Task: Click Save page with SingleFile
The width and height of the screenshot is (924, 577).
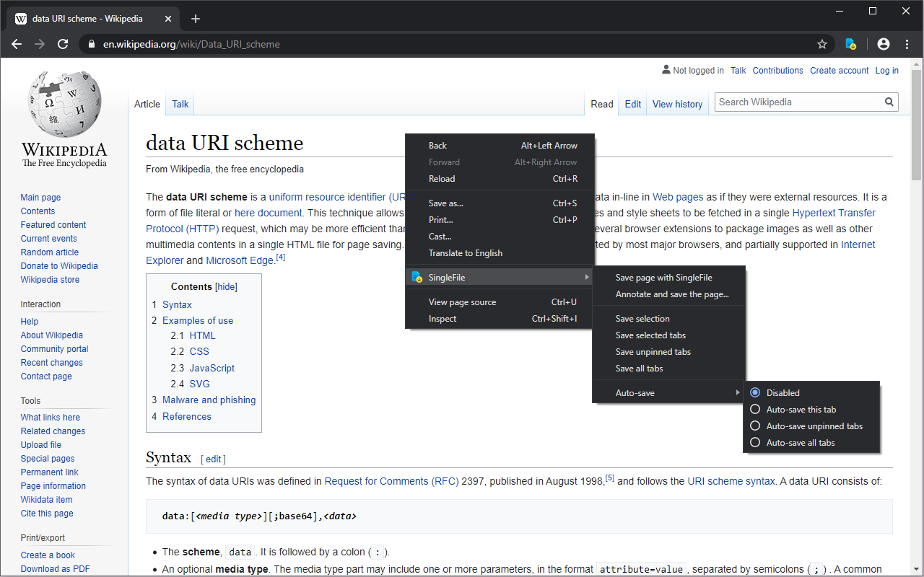Action: (x=662, y=277)
